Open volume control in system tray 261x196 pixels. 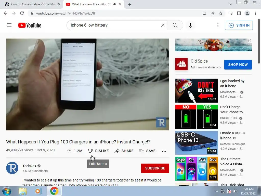click(235, 191)
